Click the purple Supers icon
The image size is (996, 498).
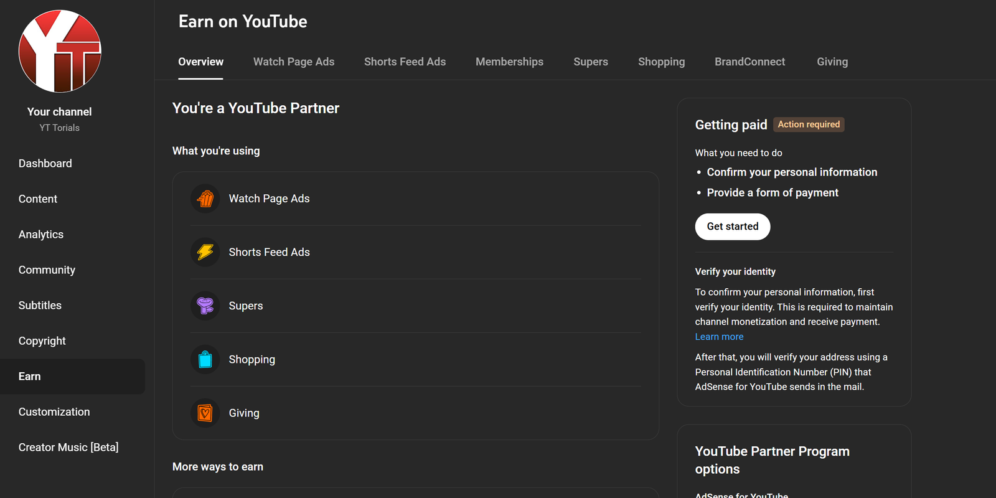click(205, 306)
